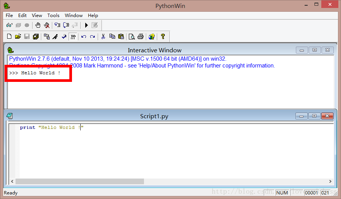The width and height of the screenshot is (341, 199).
Task: Open the Help menu
Action: [93, 16]
